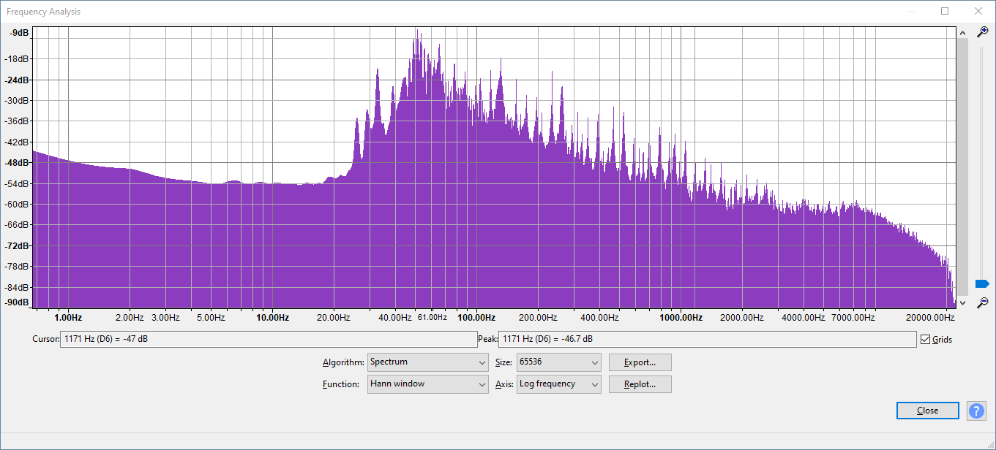Click the Close button
Viewport: 996px width, 450px height.
[927, 411]
